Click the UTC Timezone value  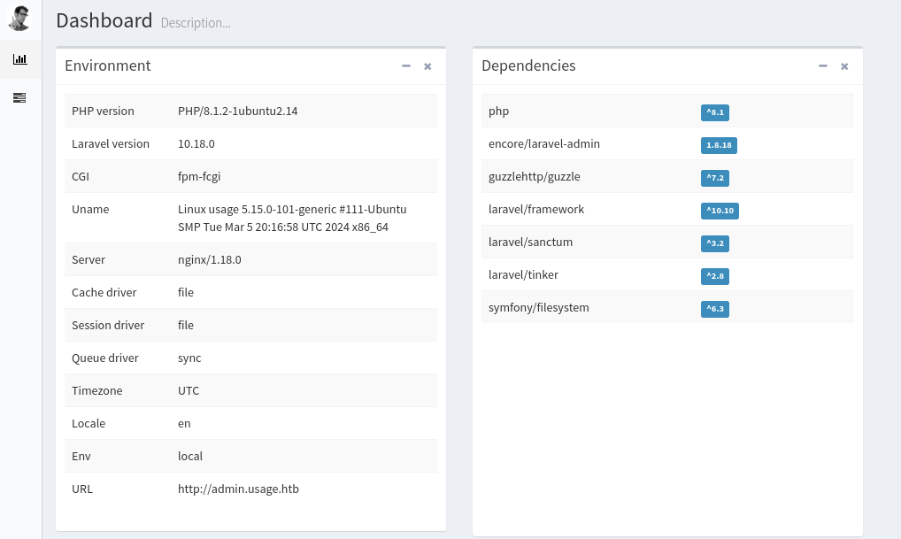tap(189, 390)
